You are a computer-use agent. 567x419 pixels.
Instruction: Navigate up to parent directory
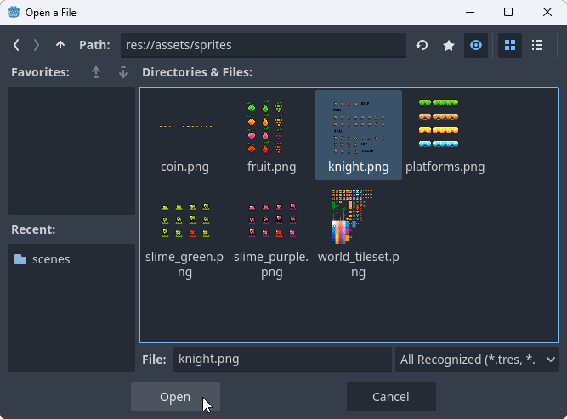pyautogui.click(x=60, y=45)
